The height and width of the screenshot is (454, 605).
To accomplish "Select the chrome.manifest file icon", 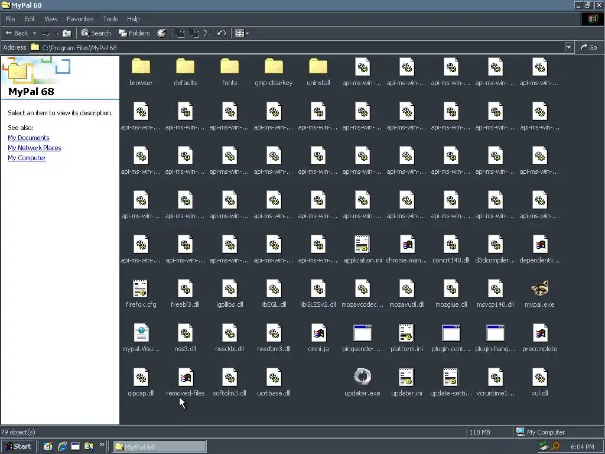I will click(x=406, y=244).
